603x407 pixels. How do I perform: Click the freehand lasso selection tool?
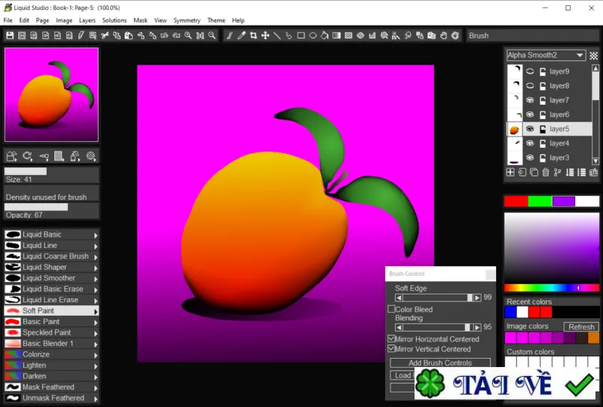click(x=289, y=35)
